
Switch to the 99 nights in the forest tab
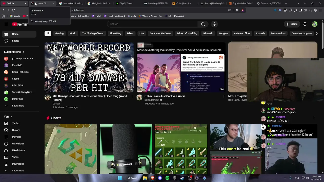coord(99,3)
